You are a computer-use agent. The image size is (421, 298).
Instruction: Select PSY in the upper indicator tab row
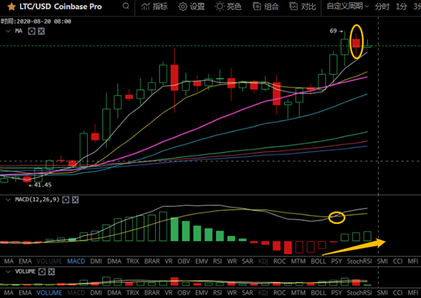336,261
